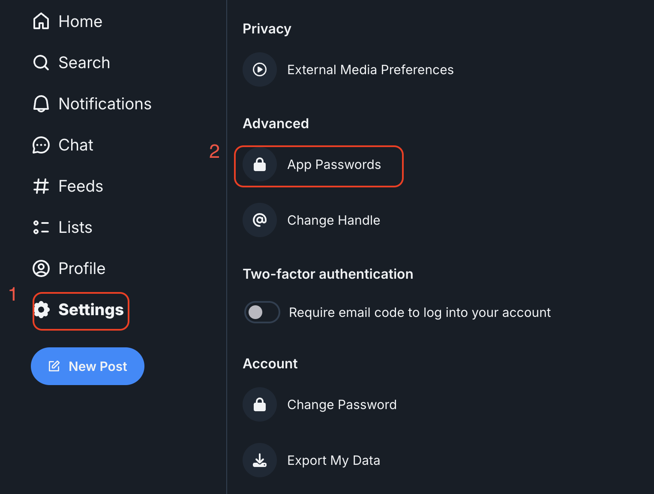The width and height of the screenshot is (654, 494).
Task: Click the Change Handle at-sign icon
Action: [x=260, y=220]
